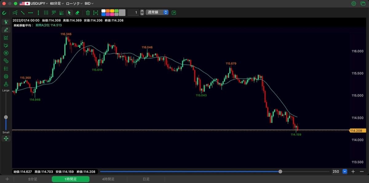
Task: Click the horizontal chart scroll slider handle
Action: click(280, 172)
